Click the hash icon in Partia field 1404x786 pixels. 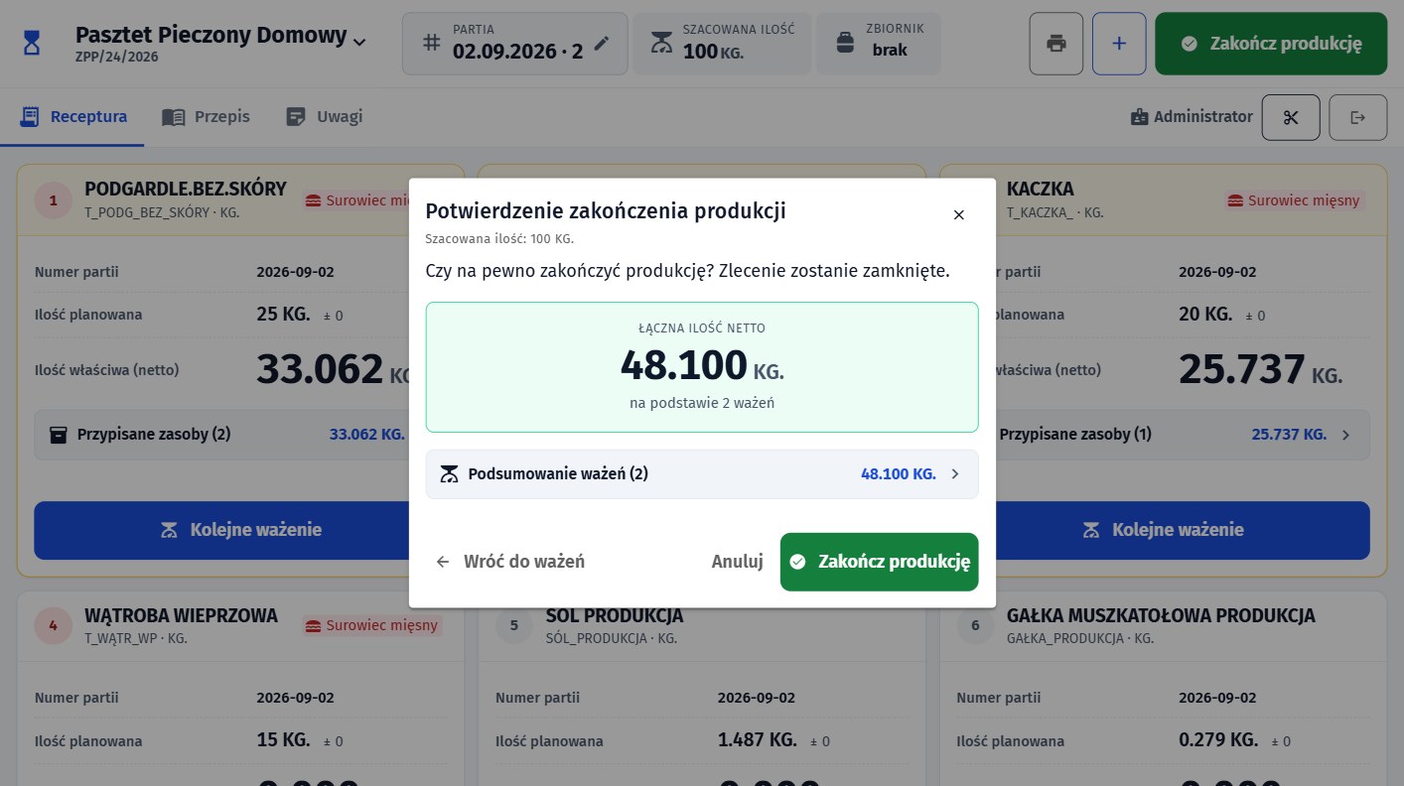tap(431, 44)
